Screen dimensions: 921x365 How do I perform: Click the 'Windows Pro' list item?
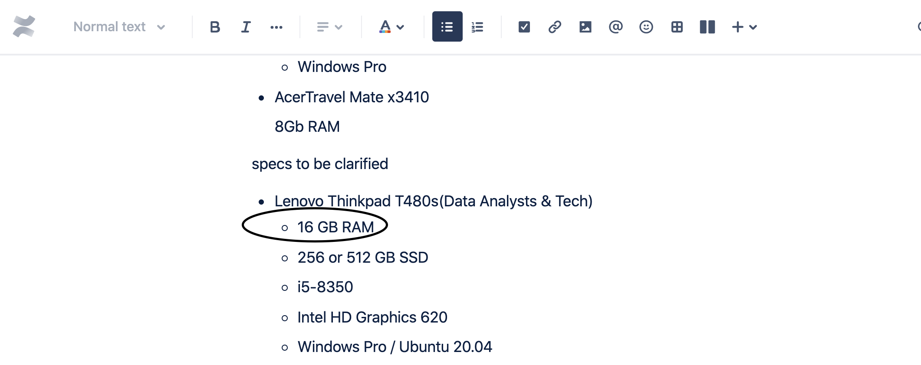(342, 67)
